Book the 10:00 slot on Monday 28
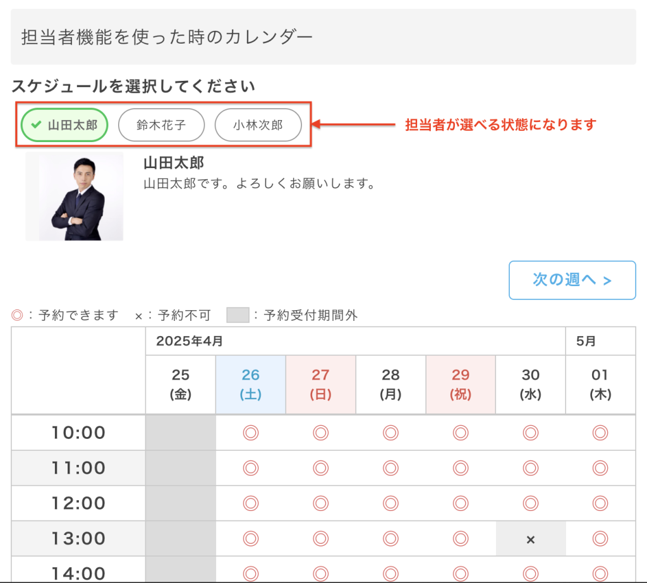The height and width of the screenshot is (583, 647). [x=390, y=433]
